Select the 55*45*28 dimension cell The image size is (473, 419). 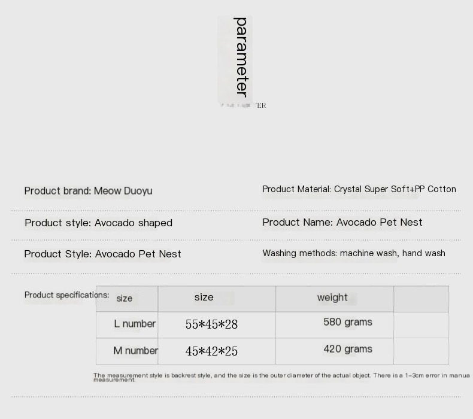pos(211,324)
